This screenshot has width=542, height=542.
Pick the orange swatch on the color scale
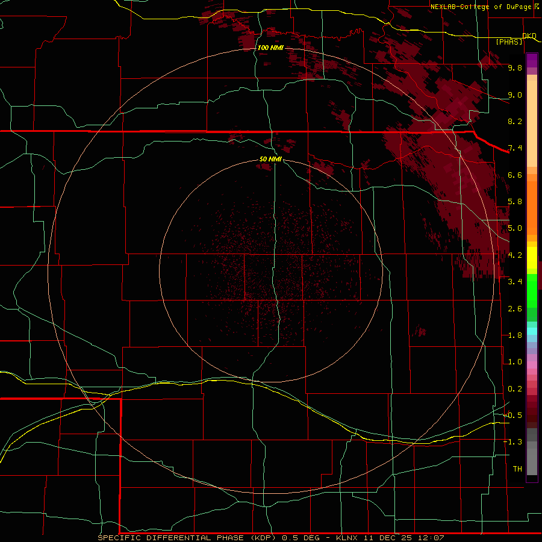532,207
